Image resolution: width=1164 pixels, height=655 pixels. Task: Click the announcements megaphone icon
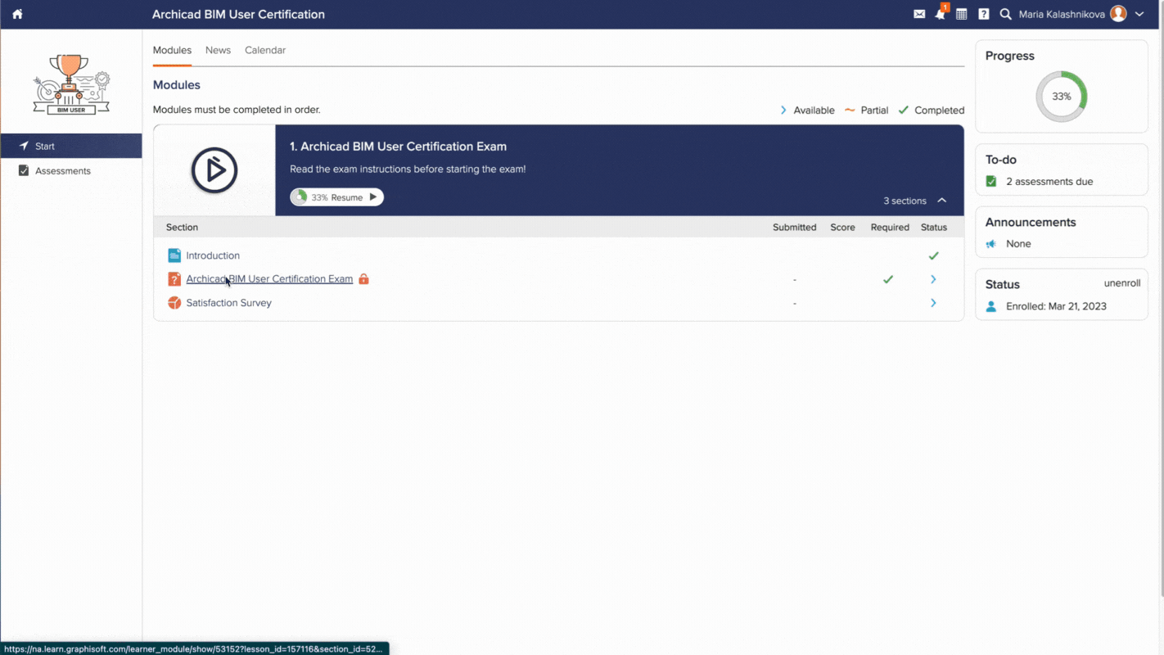click(x=991, y=244)
